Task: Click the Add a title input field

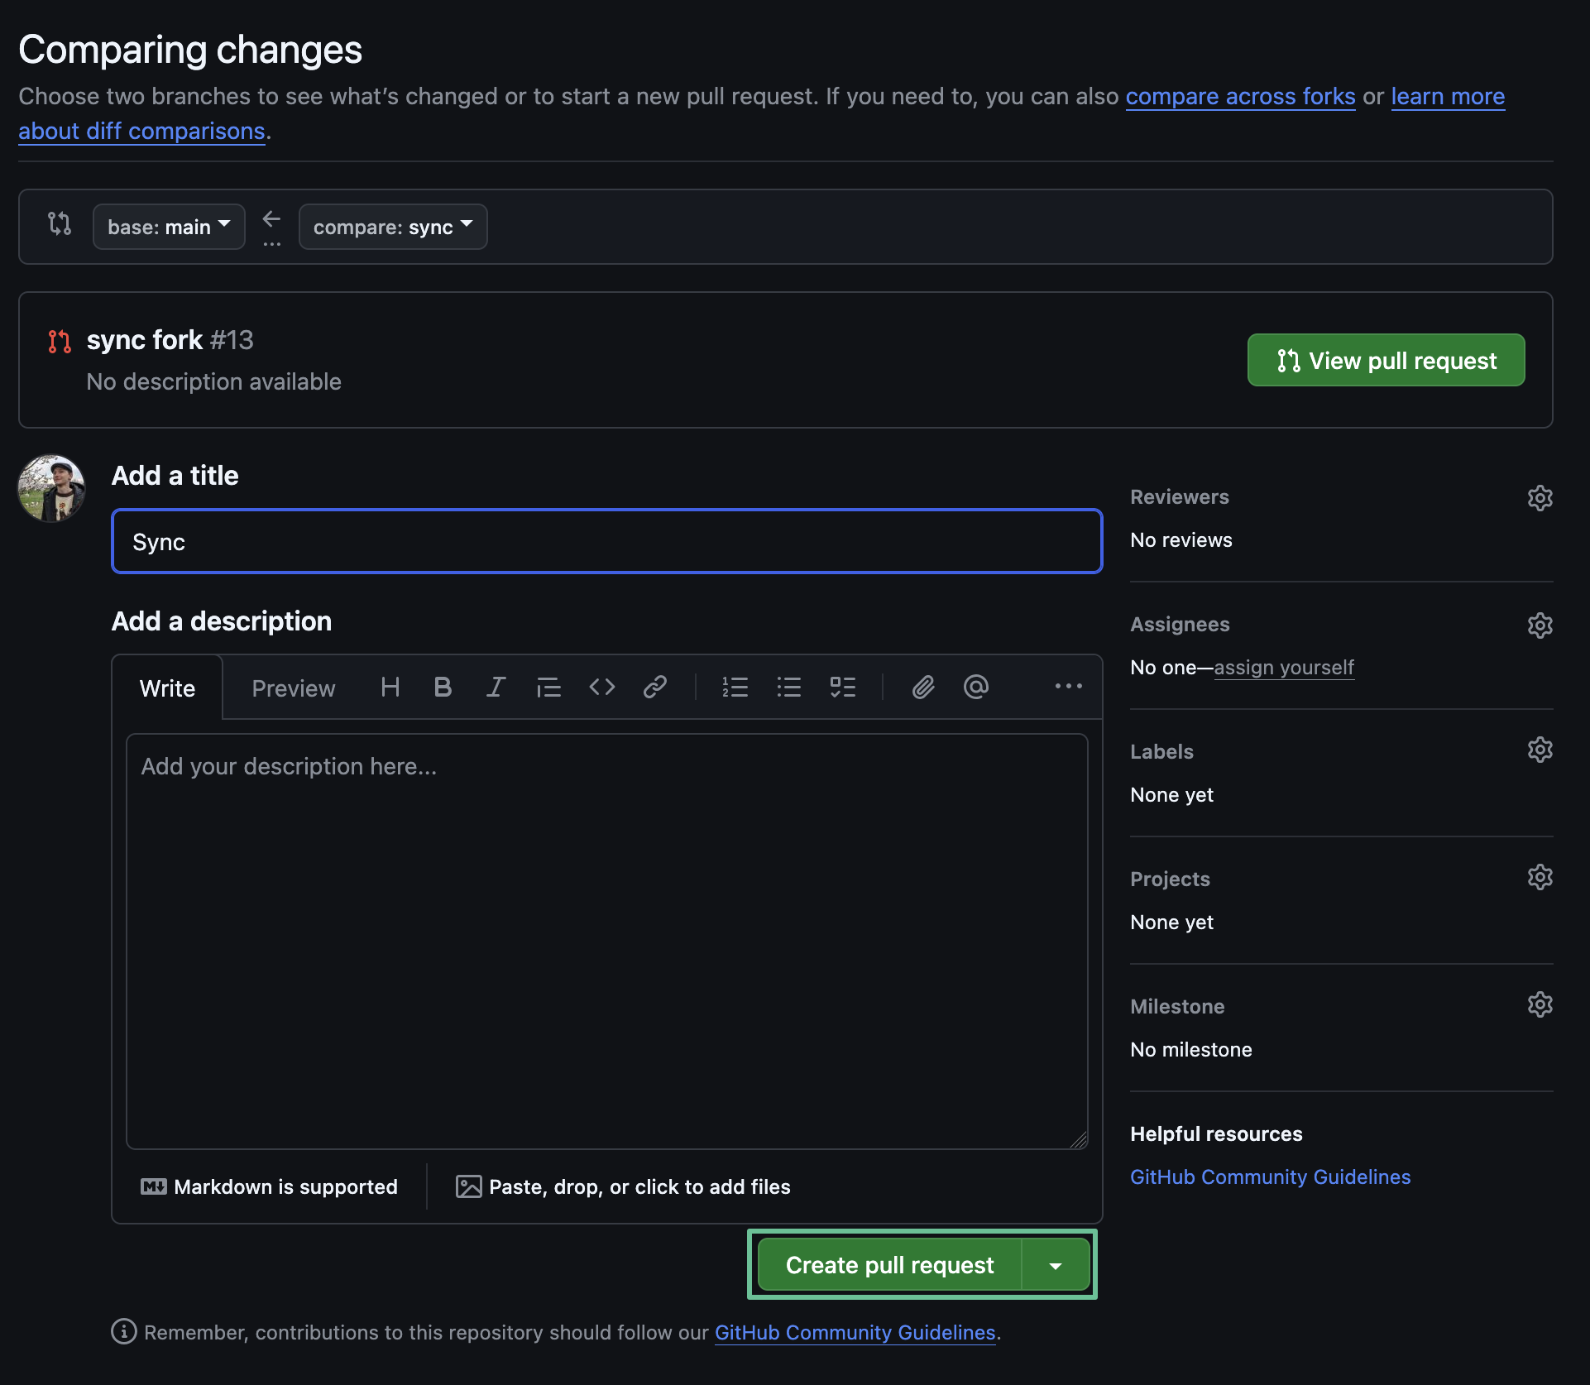Action: (606, 542)
